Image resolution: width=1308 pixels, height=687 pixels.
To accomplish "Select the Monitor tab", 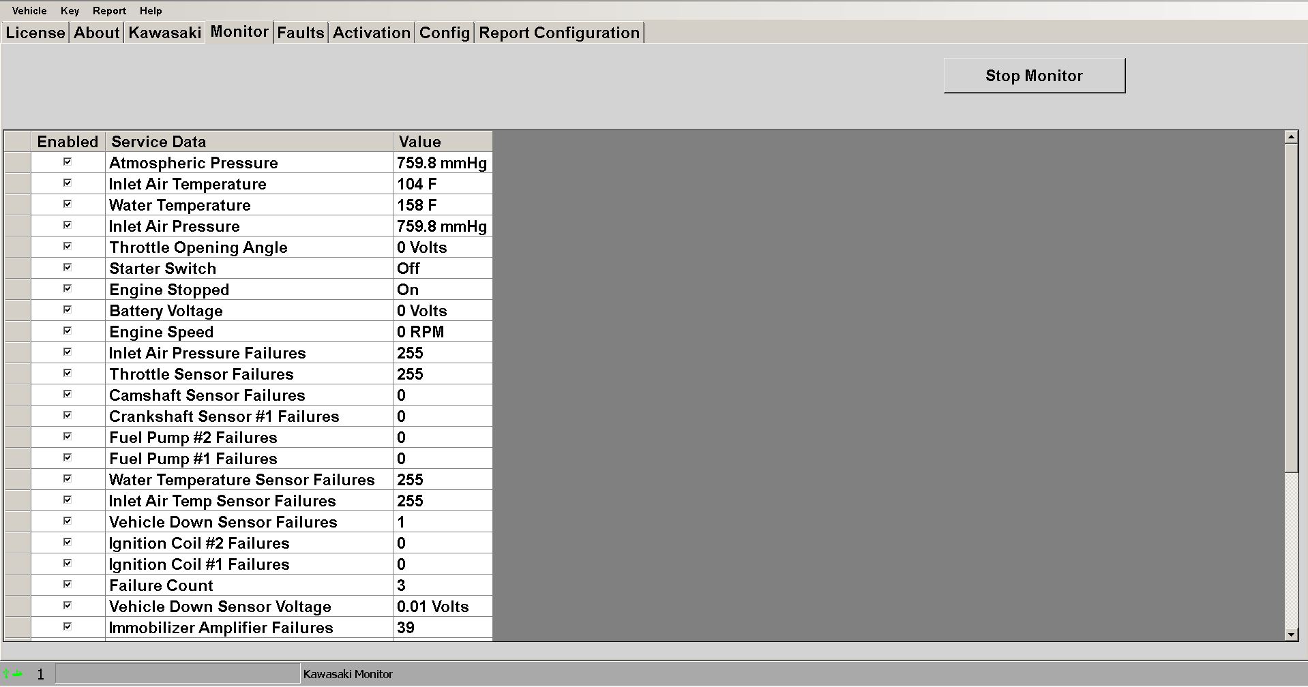I will (x=239, y=31).
